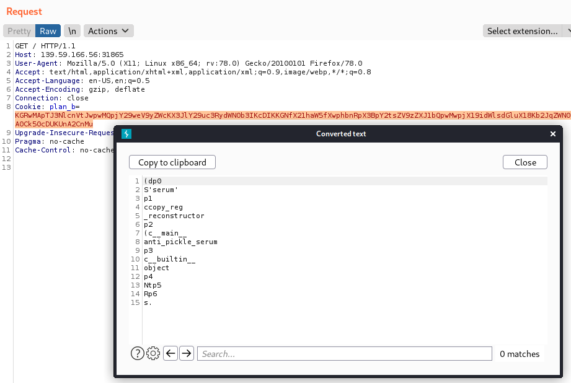This screenshot has height=383, width=571.
Task: Toggle the \n non-printable characters button
Action: pyautogui.click(x=73, y=31)
